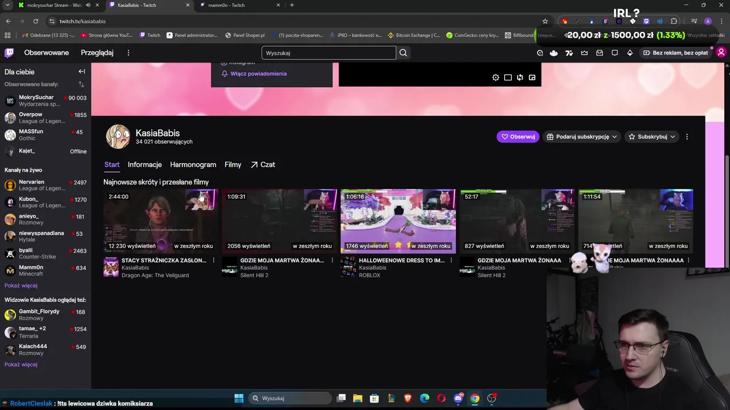Open byalii Counter-Strike channel in sidebar
The height and width of the screenshot is (410, 730).
point(46,253)
